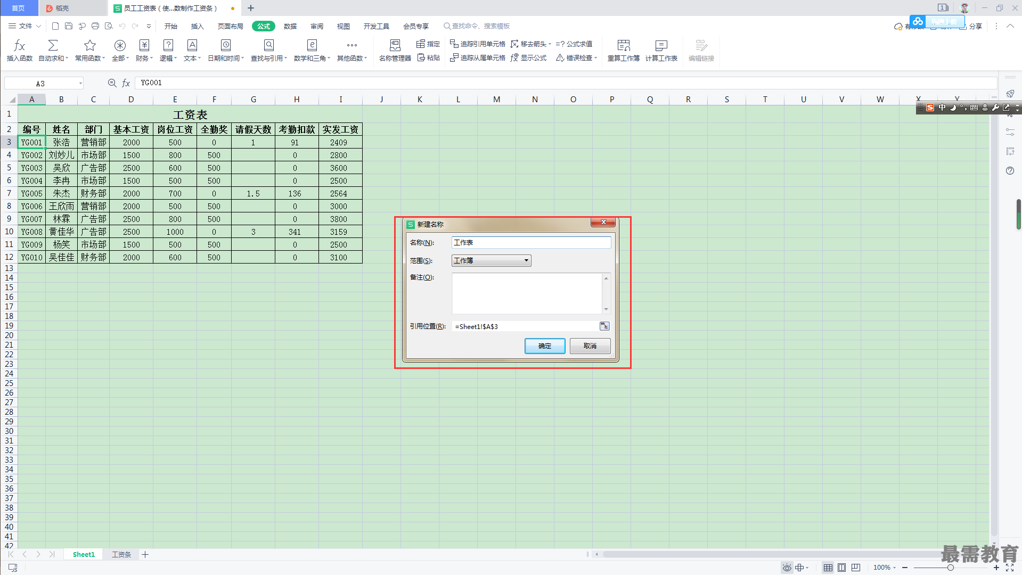
Task: Open the Text functions icon
Action: (x=192, y=46)
